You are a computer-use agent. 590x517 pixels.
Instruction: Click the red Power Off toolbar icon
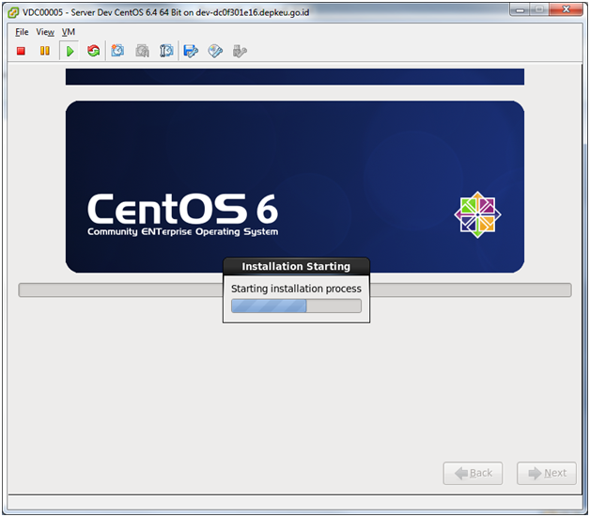coord(21,51)
